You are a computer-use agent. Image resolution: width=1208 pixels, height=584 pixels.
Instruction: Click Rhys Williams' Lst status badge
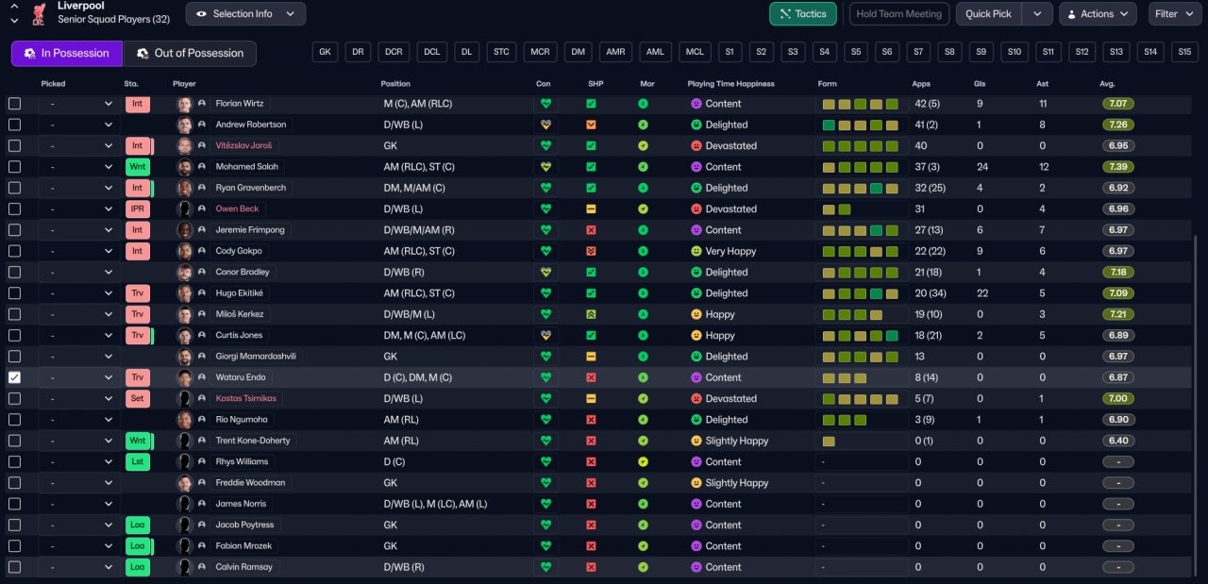[138, 462]
